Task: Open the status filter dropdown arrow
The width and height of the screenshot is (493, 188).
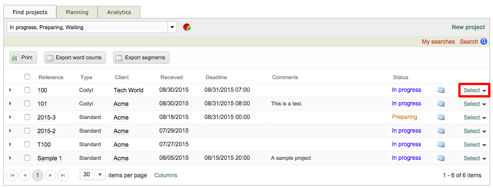Action: pyautogui.click(x=172, y=27)
